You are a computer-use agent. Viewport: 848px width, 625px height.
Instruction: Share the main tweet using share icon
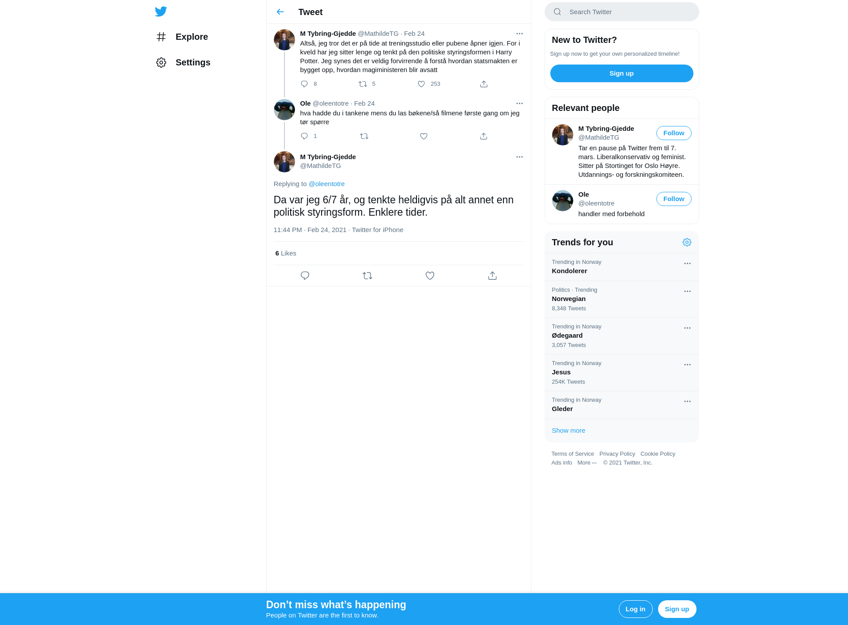(492, 276)
